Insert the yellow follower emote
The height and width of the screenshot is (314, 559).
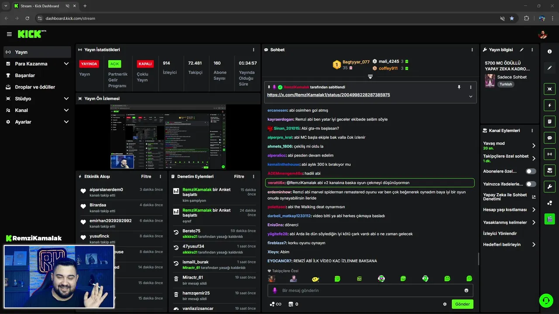315,279
